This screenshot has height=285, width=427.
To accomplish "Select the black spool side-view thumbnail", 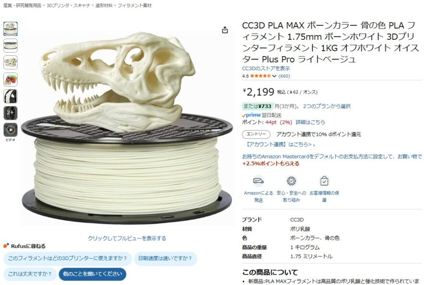I will pyautogui.click(x=11, y=96).
